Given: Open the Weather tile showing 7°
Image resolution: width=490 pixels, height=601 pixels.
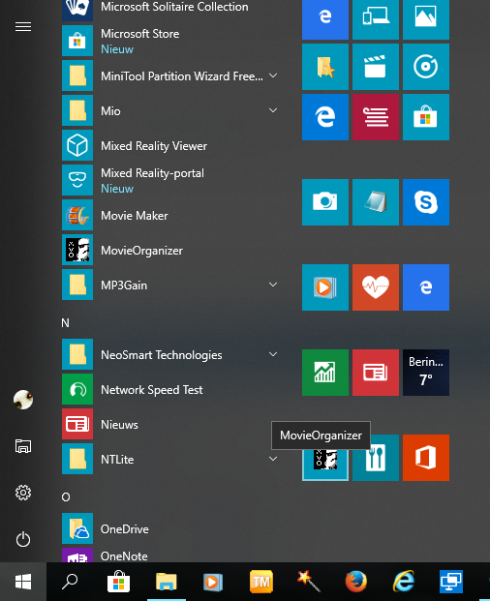Looking at the screenshot, I should tap(426, 373).
